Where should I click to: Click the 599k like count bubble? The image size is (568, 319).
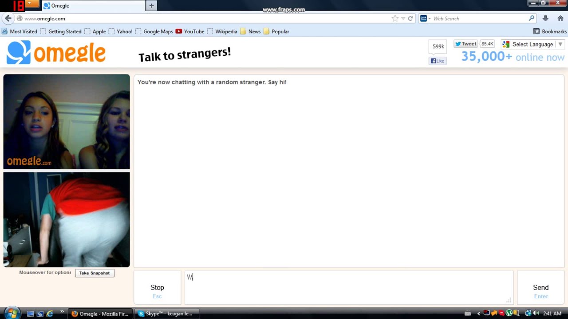click(x=438, y=47)
